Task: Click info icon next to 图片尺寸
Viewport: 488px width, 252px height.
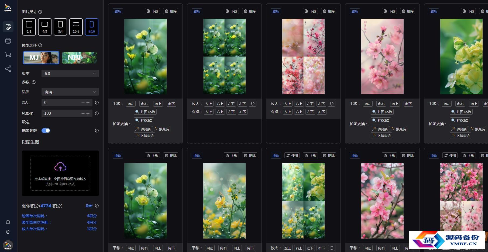Action: click(40, 12)
